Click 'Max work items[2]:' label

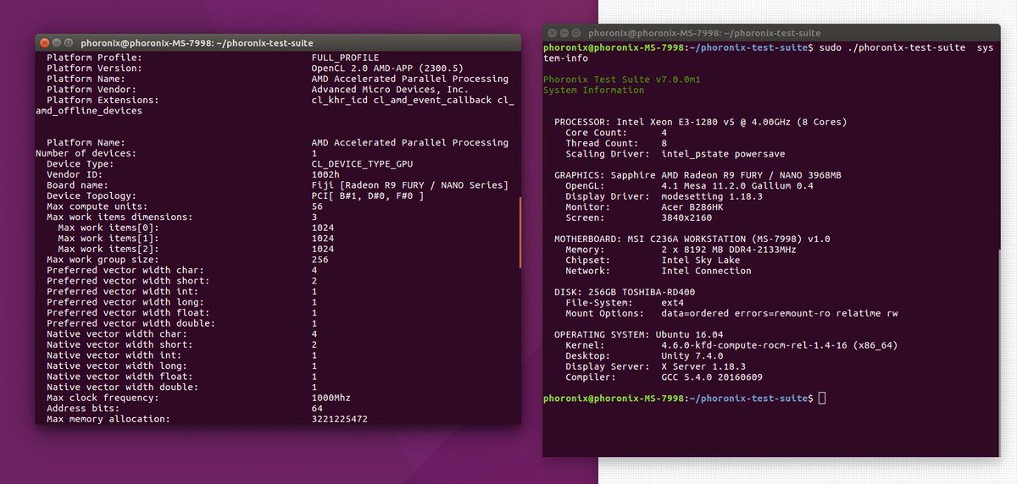tap(108, 249)
